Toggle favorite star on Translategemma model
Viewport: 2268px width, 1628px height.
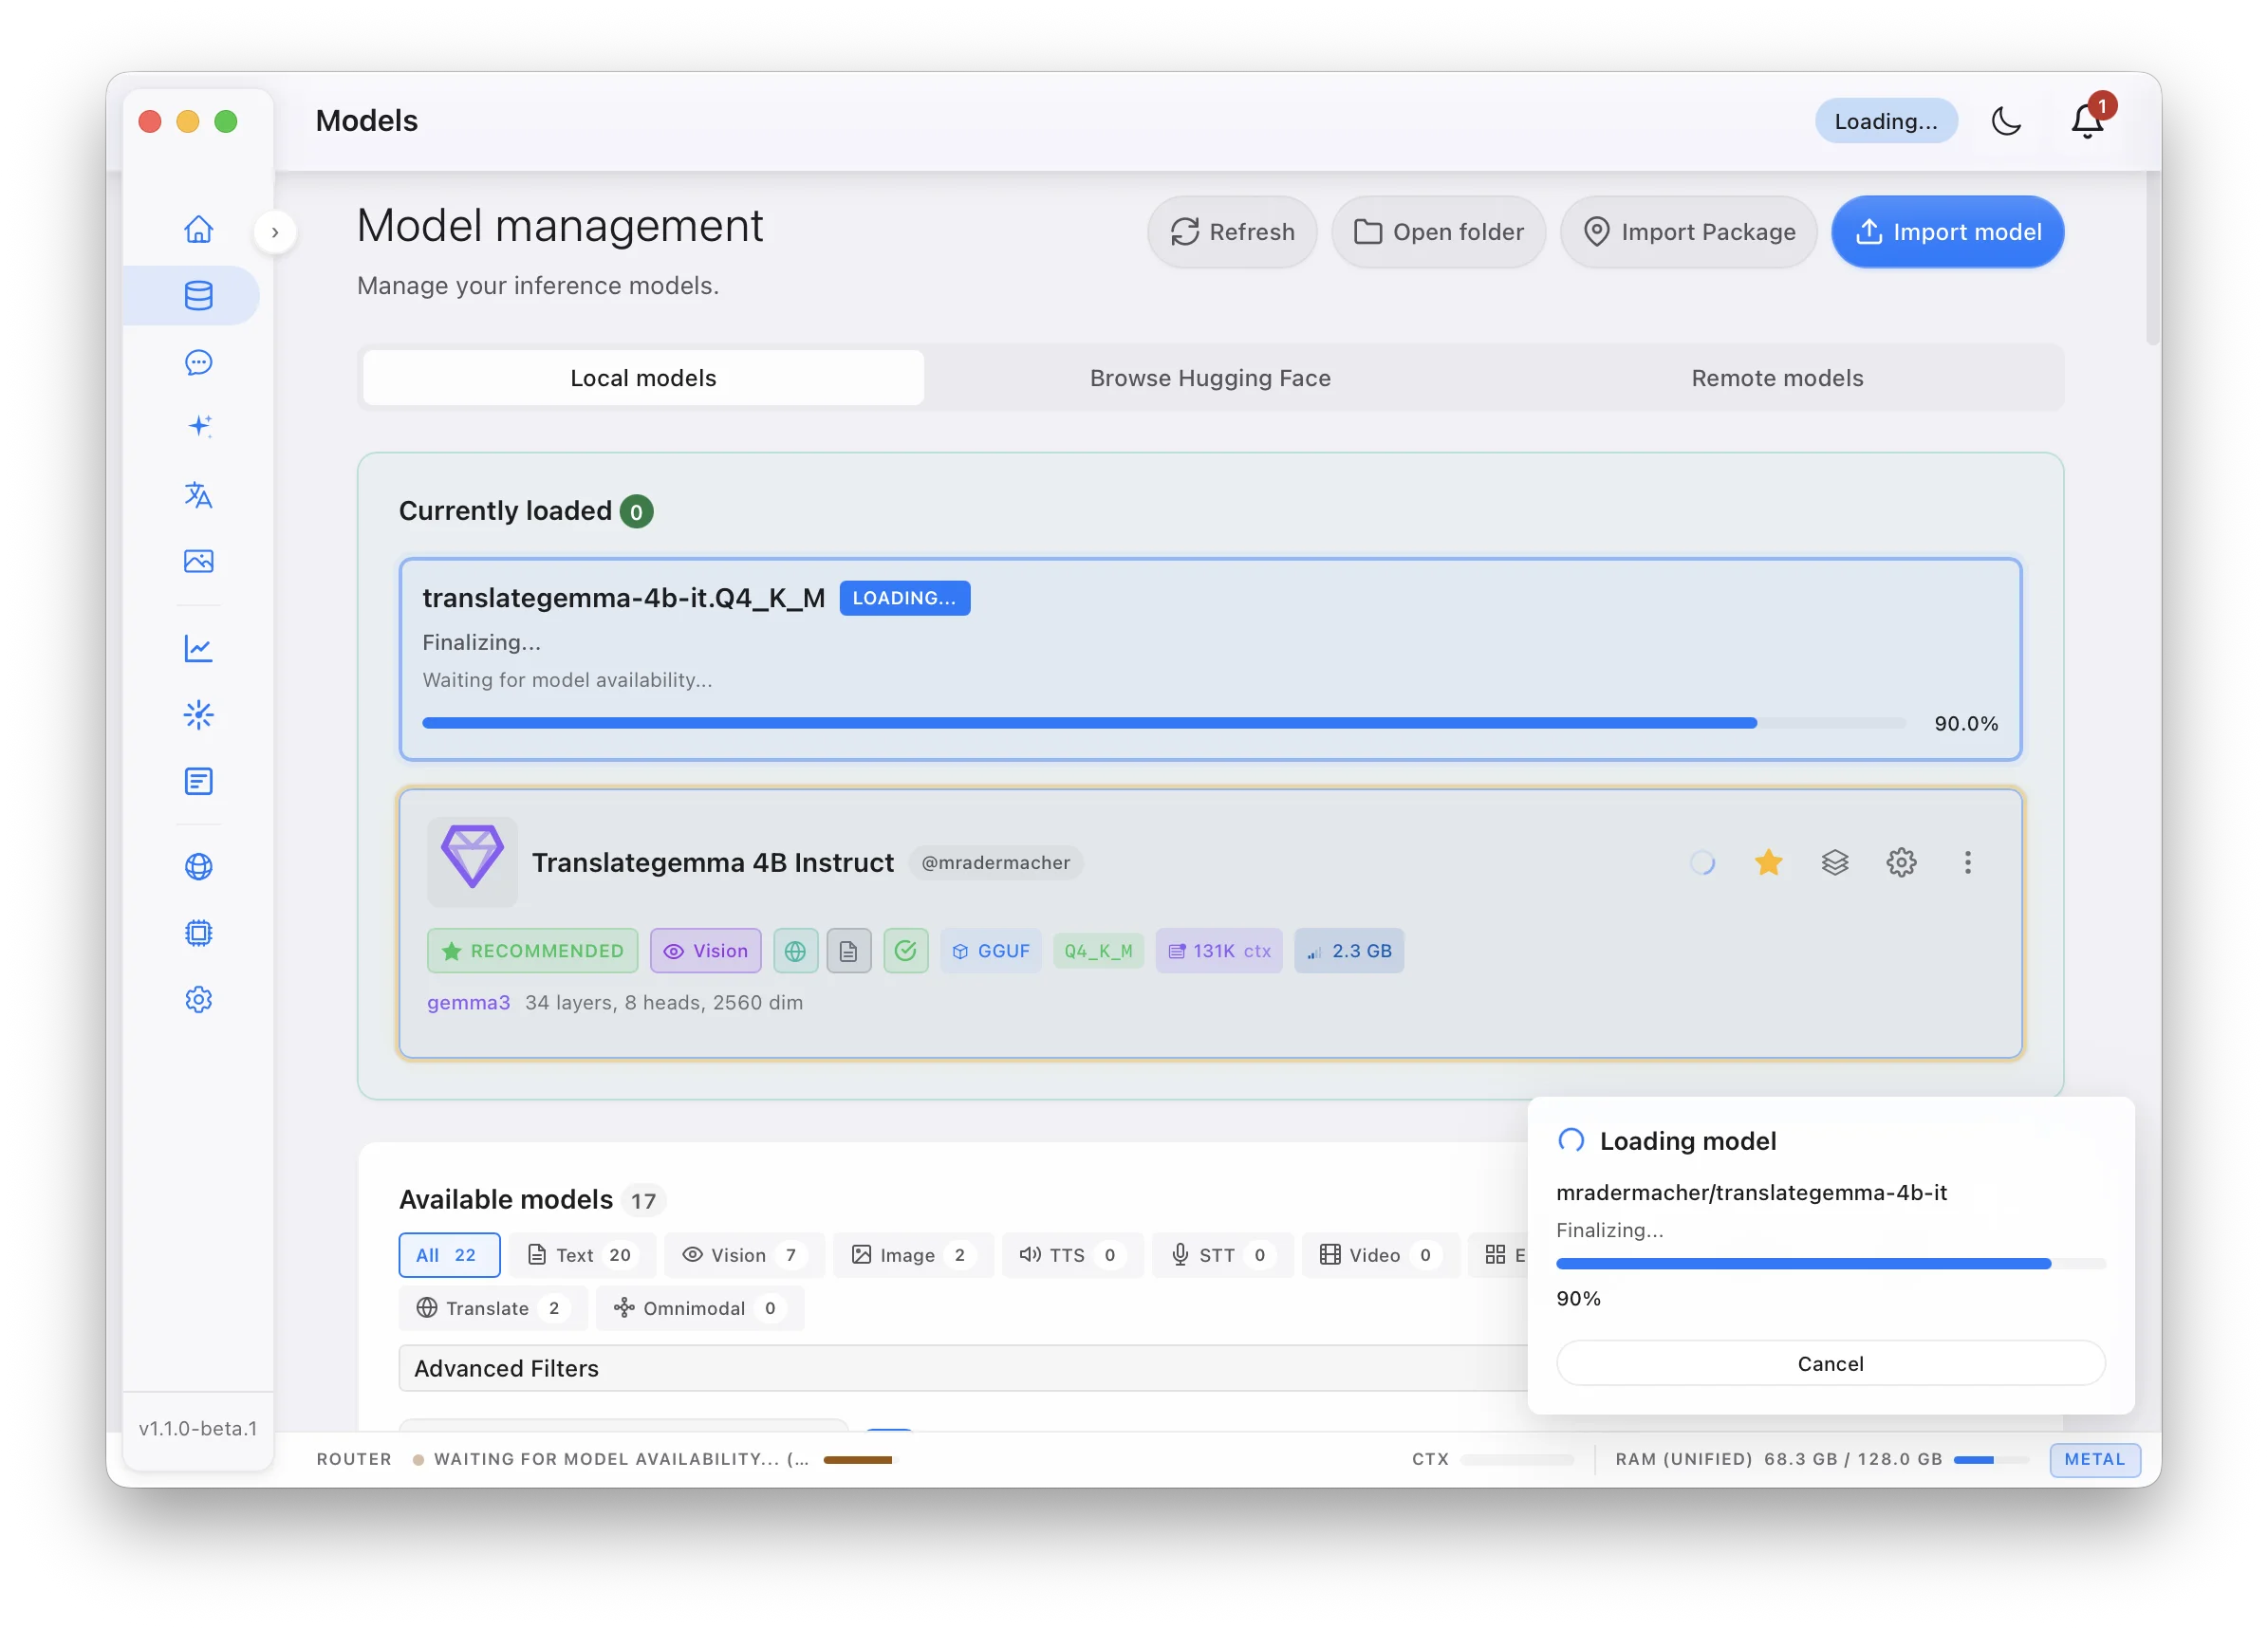click(x=1768, y=862)
